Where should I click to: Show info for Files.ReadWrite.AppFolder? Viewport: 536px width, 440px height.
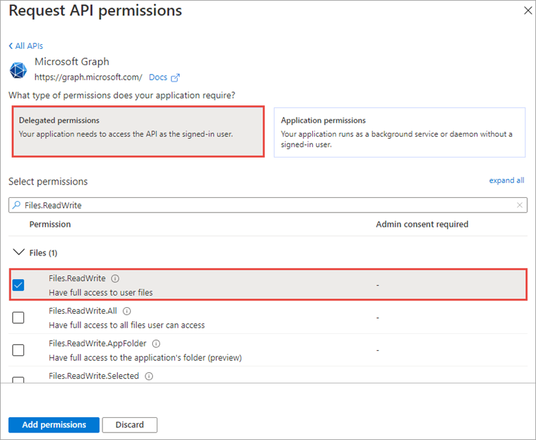click(x=156, y=343)
